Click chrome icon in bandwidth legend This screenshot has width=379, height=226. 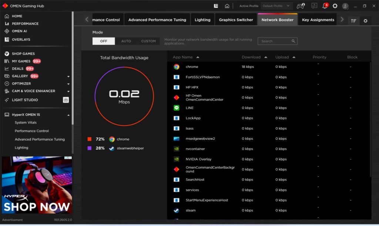[x=112, y=139]
